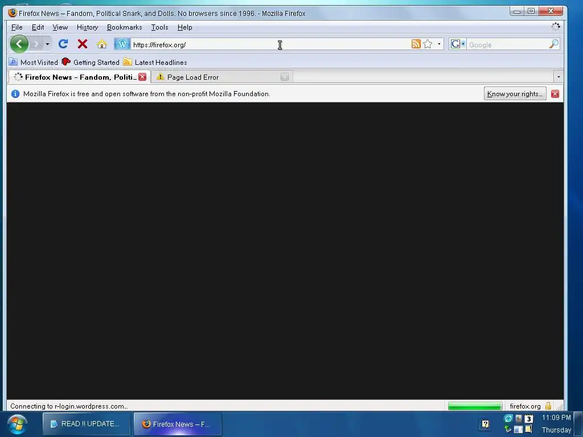This screenshot has height=437, width=583.
Task: Open the Bookmarks menu
Action: point(125,27)
